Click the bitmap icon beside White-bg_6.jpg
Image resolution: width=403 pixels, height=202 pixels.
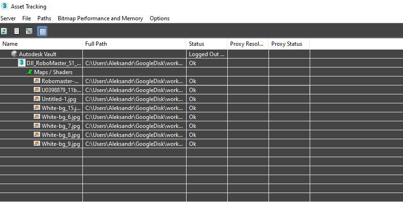pos(37,117)
